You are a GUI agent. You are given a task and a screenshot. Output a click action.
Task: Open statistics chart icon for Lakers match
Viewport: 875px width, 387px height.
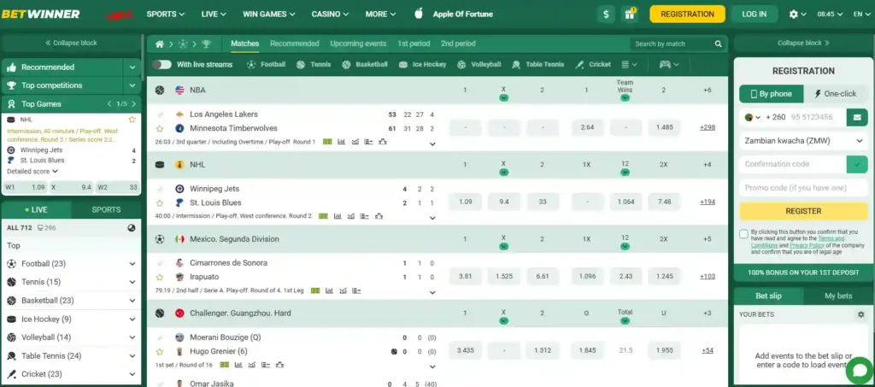tap(341, 142)
